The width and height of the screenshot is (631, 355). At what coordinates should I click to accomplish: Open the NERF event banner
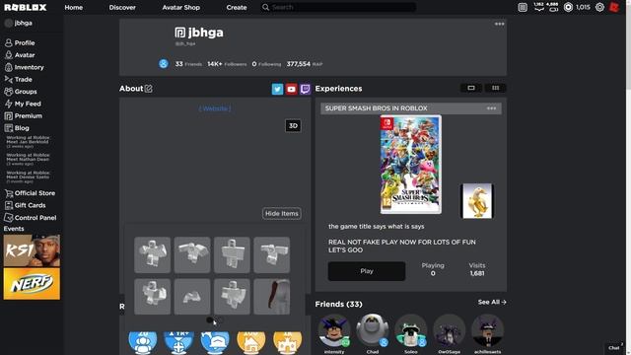tap(32, 284)
